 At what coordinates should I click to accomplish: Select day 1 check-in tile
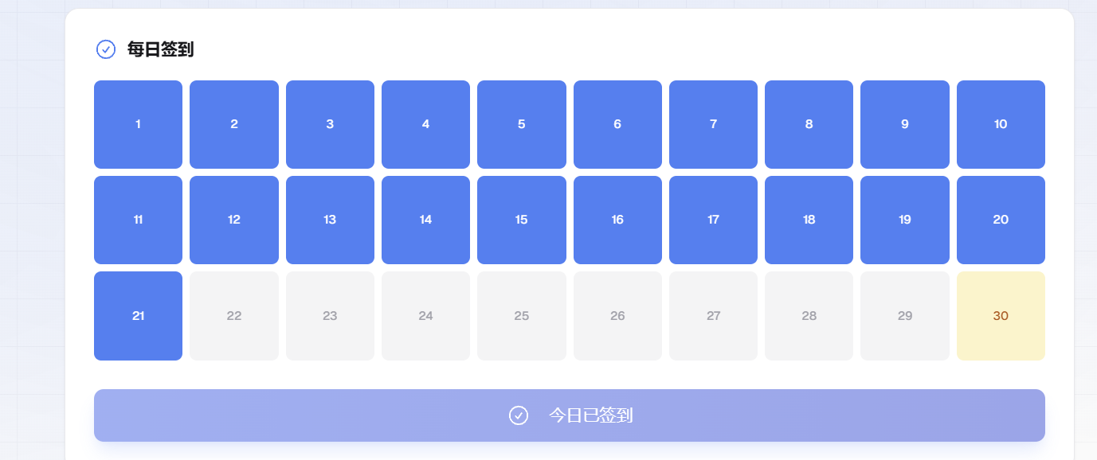(x=138, y=124)
